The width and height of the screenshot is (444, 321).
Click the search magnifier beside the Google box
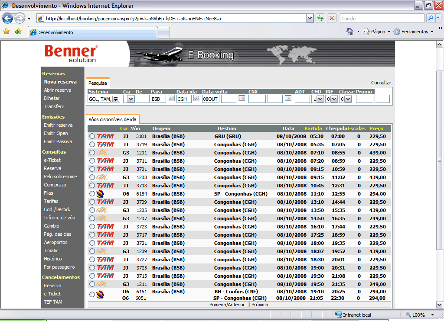[x=431, y=18]
